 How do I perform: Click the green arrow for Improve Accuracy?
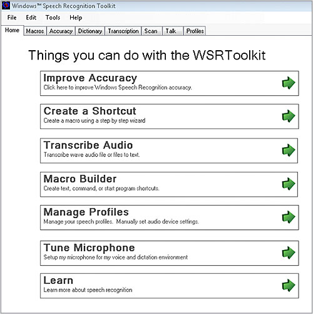pyautogui.click(x=289, y=83)
